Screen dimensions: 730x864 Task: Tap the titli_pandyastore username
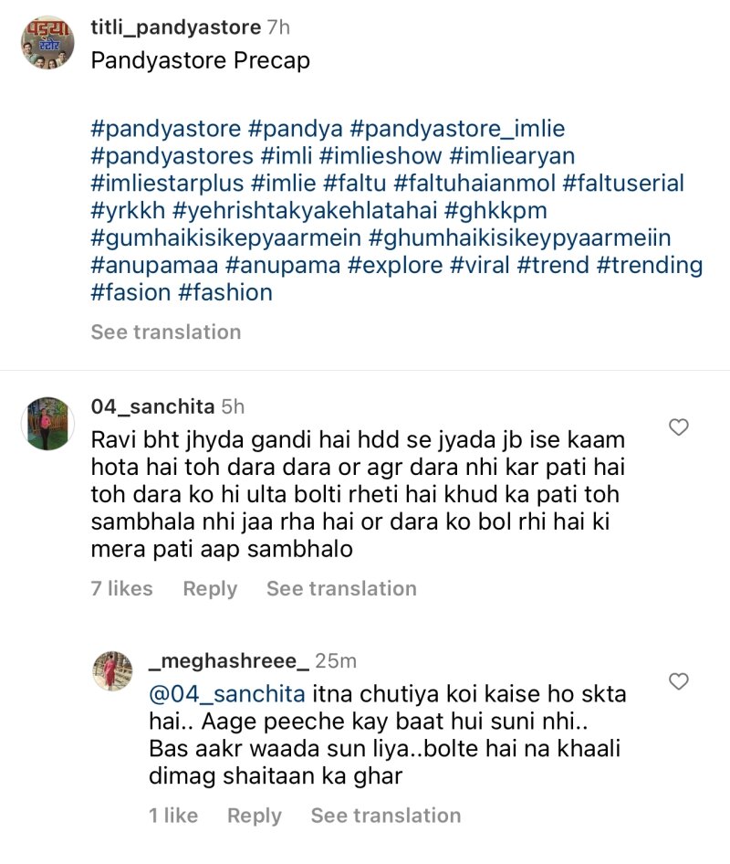pyautogui.click(x=175, y=27)
